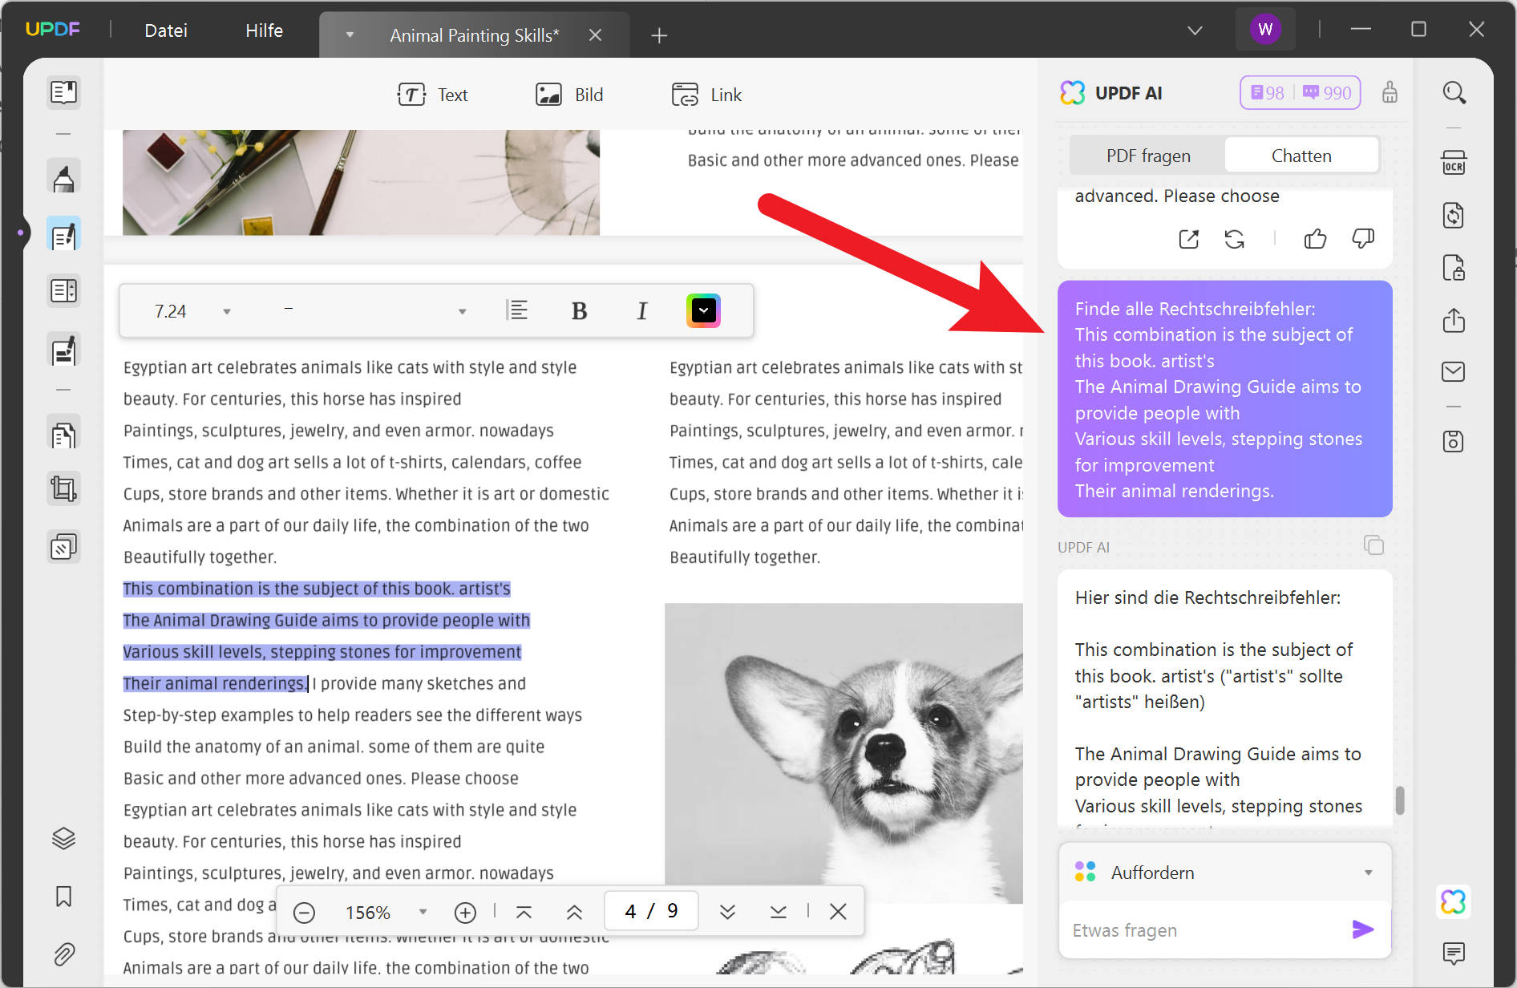This screenshot has width=1517, height=988.
Task: Send the question with the arrow icon
Action: click(1362, 929)
